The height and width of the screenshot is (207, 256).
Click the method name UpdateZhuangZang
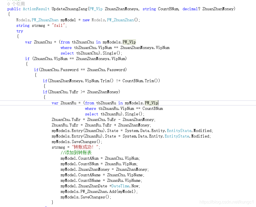pyautogui.click(x=70, y=9)
